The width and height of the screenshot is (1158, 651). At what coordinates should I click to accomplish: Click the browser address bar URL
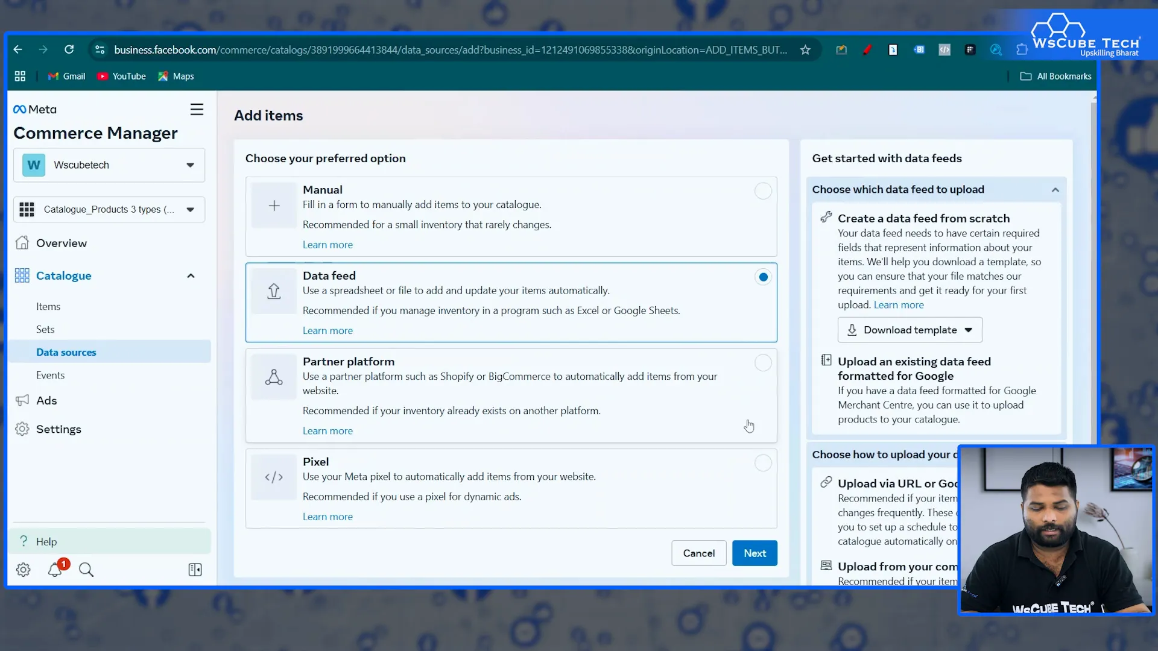coord(451,49)
